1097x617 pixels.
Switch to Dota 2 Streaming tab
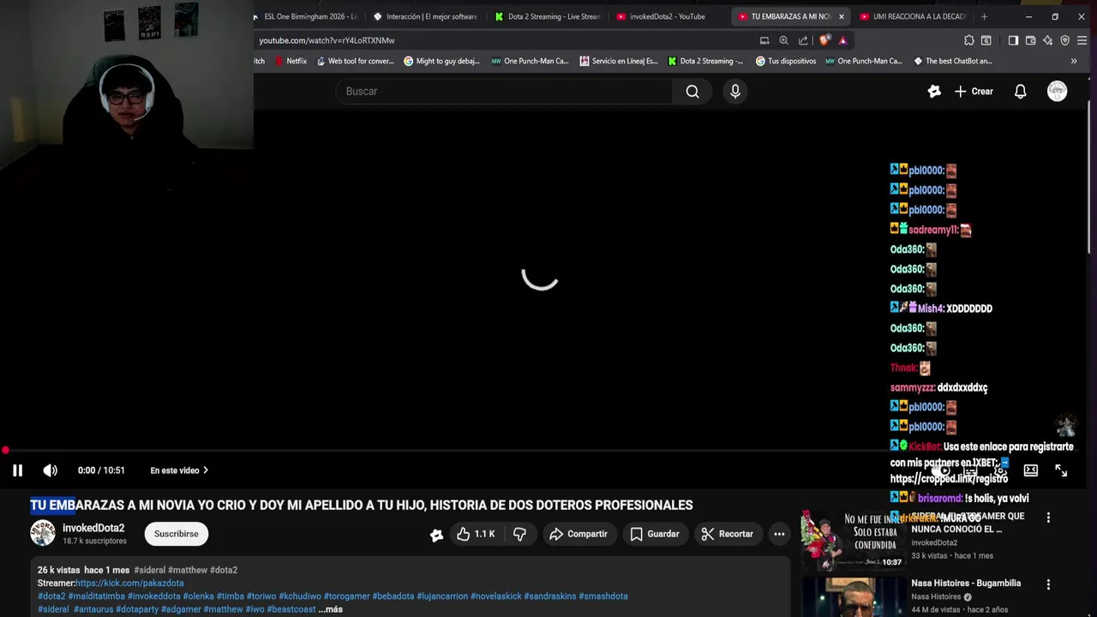point(548,16)
